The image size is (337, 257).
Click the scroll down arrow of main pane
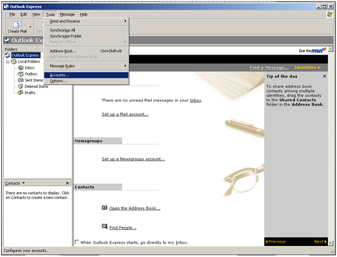[331, 243]
